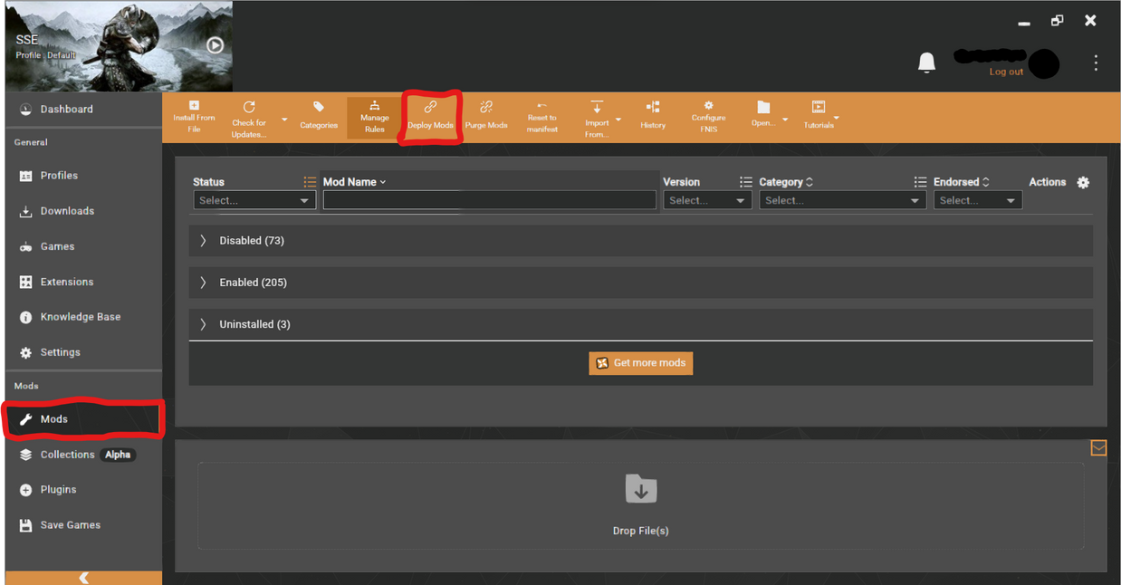This screenshot has height=585, width=1121.
Task: Open Games section in sidebar
Action: point(83,246)
